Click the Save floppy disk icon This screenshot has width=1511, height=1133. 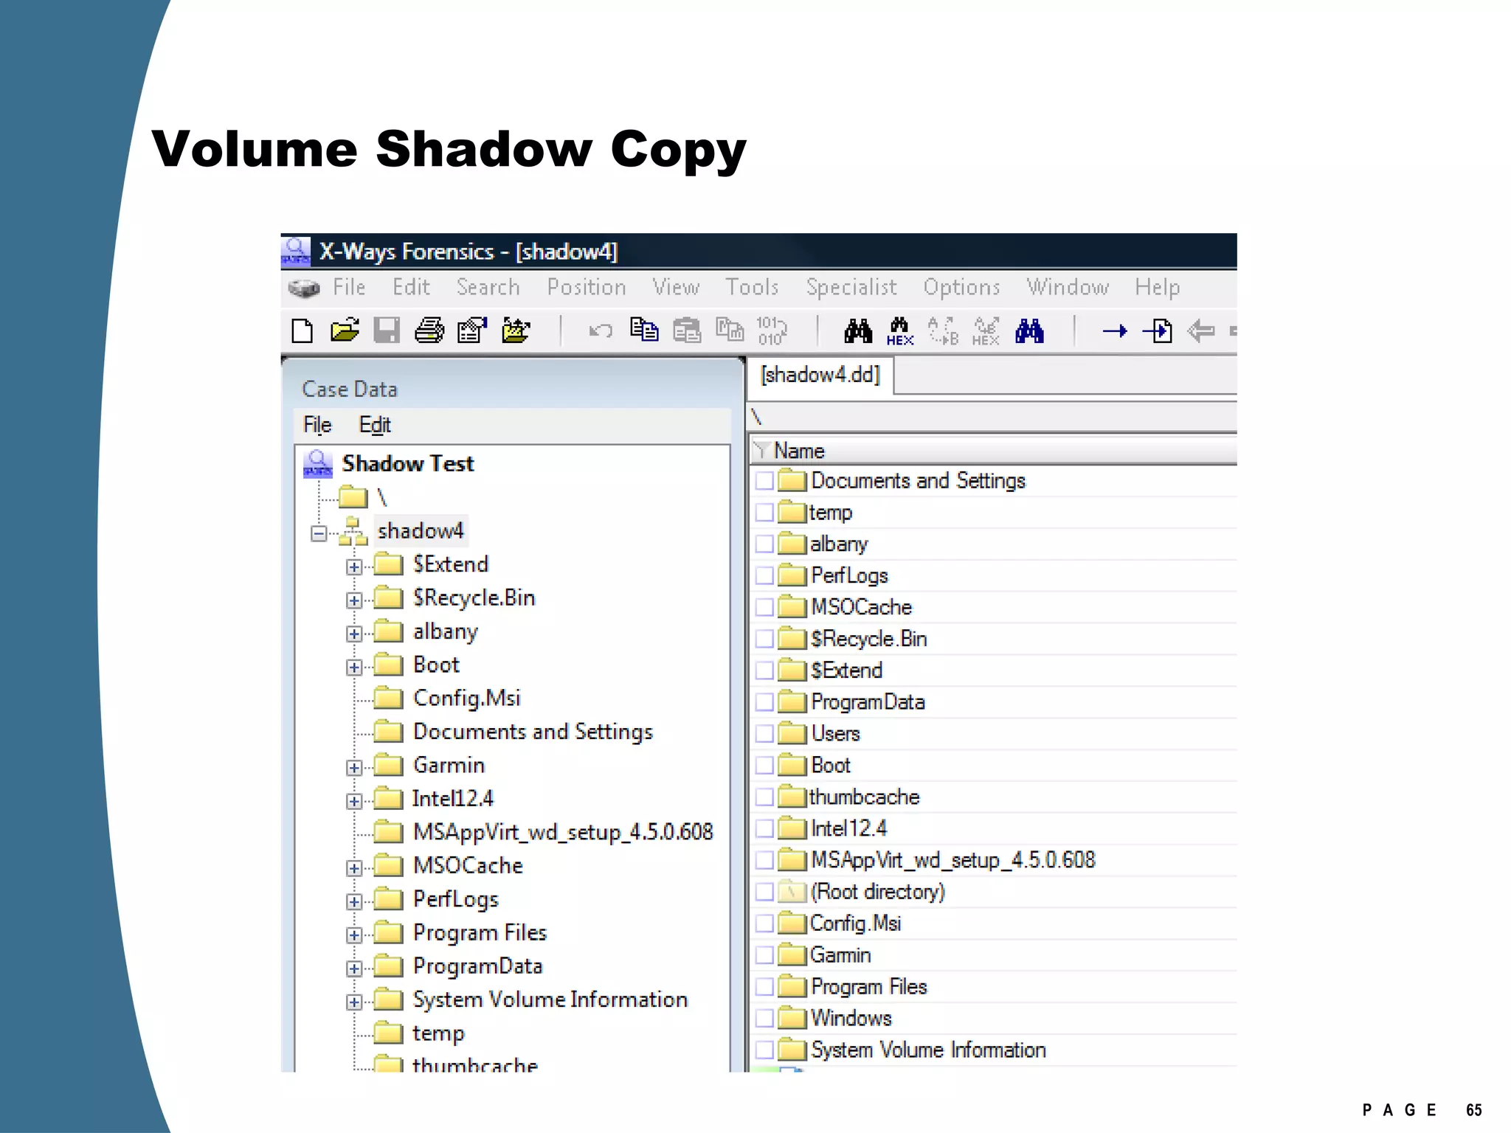[x=387, y=330]
